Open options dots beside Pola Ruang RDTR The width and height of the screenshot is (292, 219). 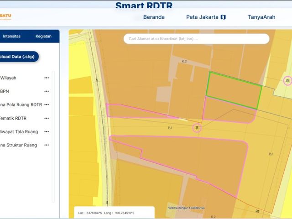(47, 104)
